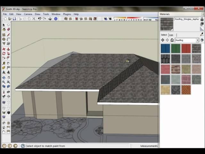Select the orange clay tile material

tap(186, 90)
